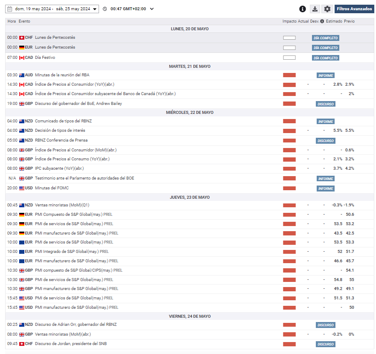The width and height of the screenshot is (376, 354).
Task: Click the Impacto column header
Action: pos(289,21)
